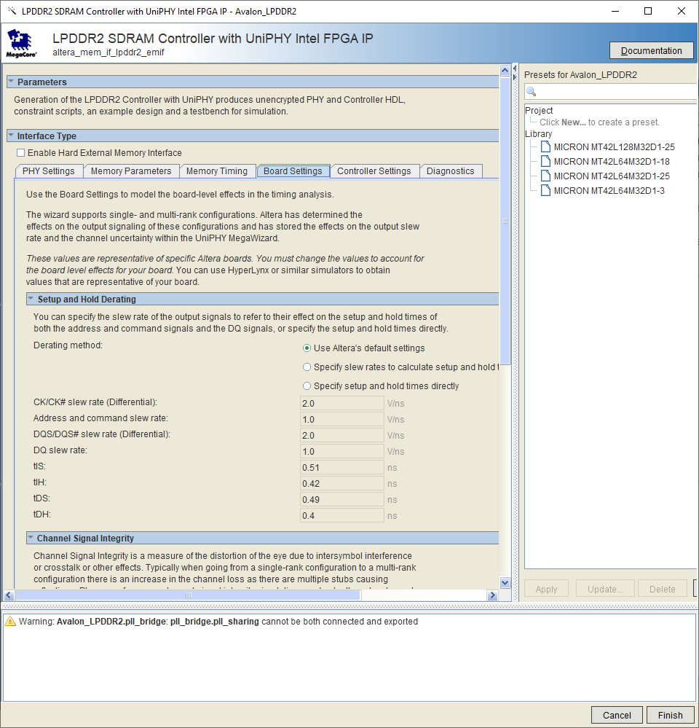Click the pll_bridge warning message text
The height and width of the screenshot is (728, 699).
point(218,621)
